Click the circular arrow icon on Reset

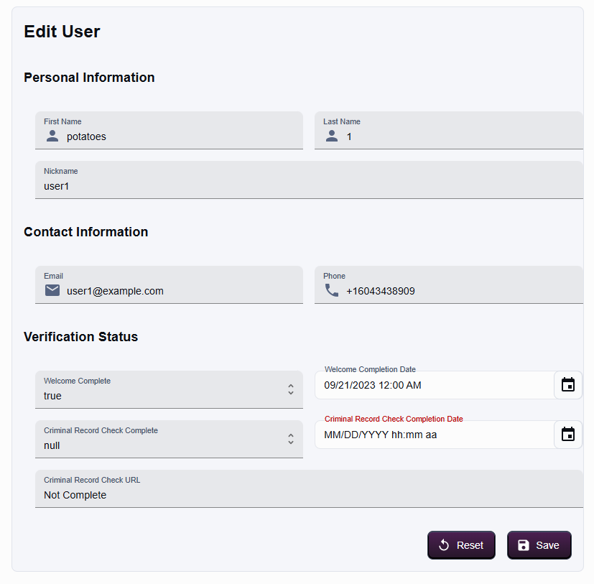pos(444,545)
